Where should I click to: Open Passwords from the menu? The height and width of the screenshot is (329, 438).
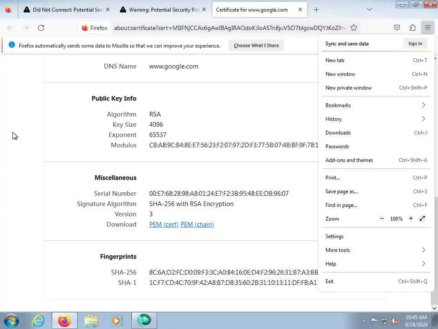tap(376, 147)
